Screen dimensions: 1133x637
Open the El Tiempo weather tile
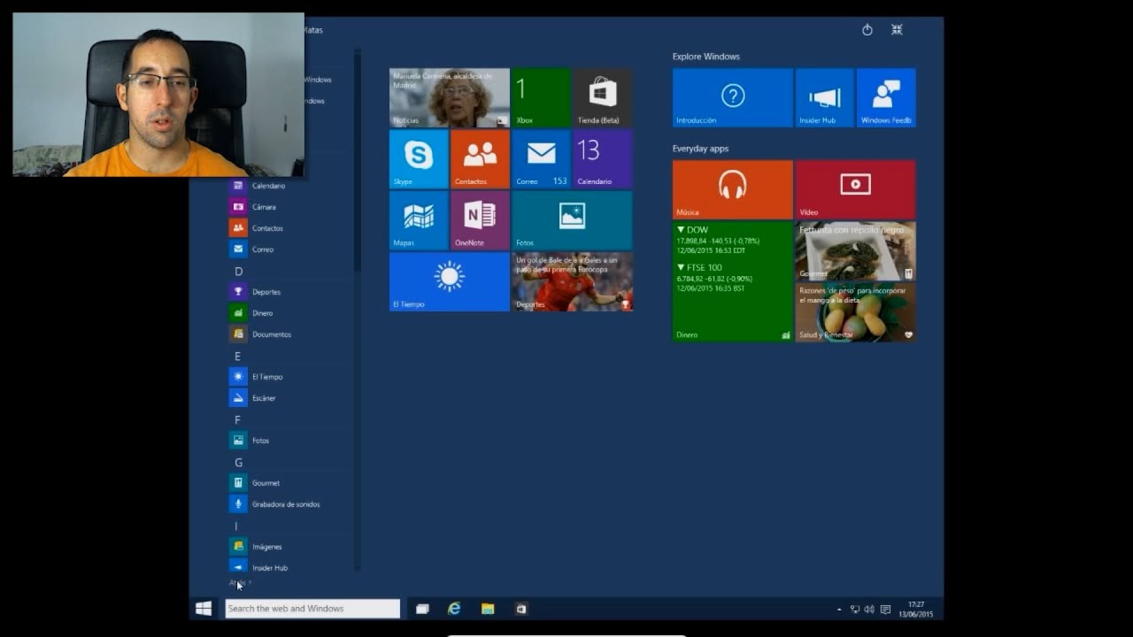click(x=450, y=281)
